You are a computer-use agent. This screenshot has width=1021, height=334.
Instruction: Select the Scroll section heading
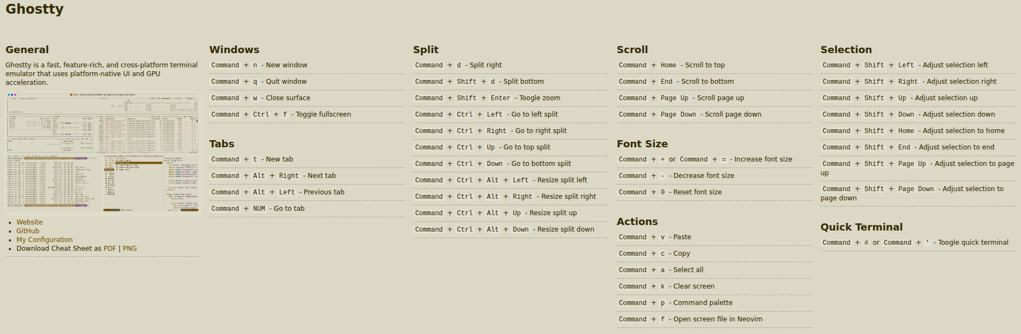pyautogui.click(x=632, y=50)
